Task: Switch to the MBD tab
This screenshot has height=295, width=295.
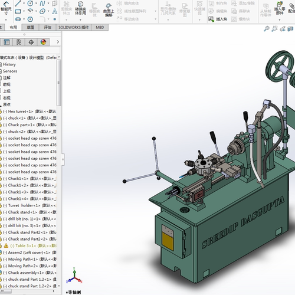Action: (x=100, y=28)
